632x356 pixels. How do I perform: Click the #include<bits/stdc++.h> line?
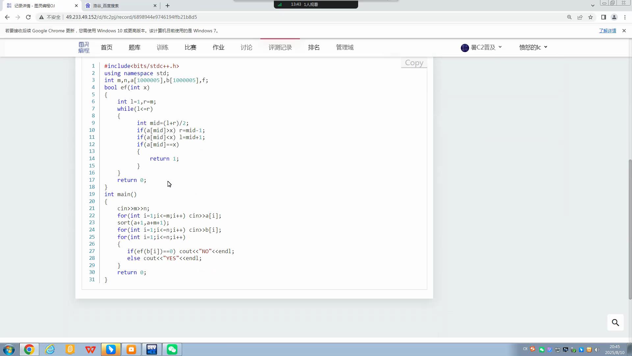[x=142, y=66]
